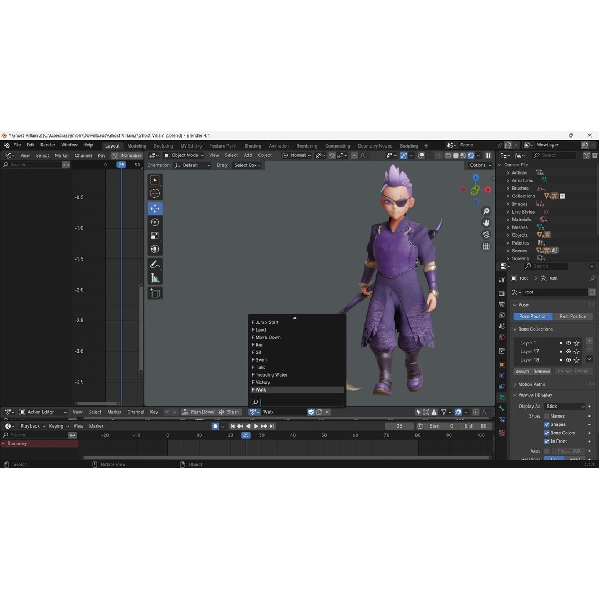Open the Action Editor mode dropdown
The image size is (599, 599).
pyautogui.click(x=43, y=412)
